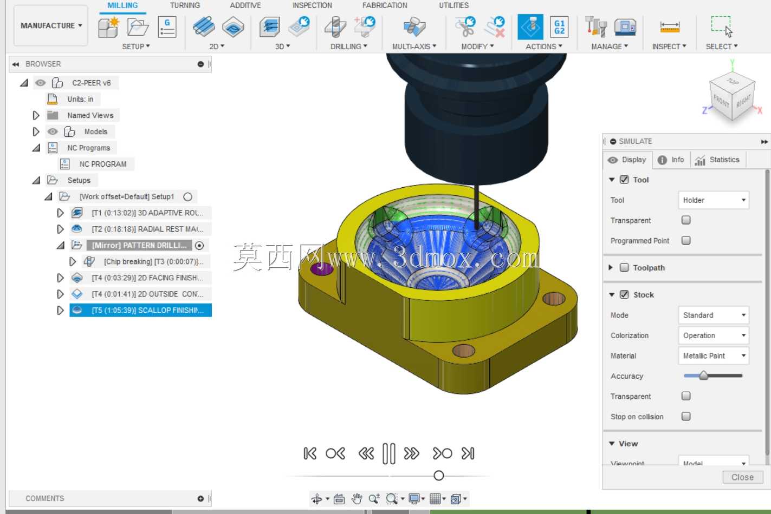Close the Simulate panel
Image resolution: width=771 pixels, height=514 pixels.
coord(742,477)
